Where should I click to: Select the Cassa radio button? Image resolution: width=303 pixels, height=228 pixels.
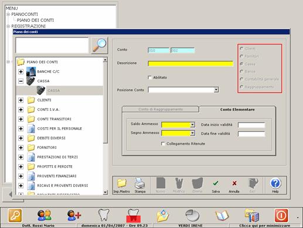241,64
